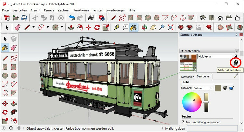Click the Send to LayOut icon
244x132 pixels.
198,27
